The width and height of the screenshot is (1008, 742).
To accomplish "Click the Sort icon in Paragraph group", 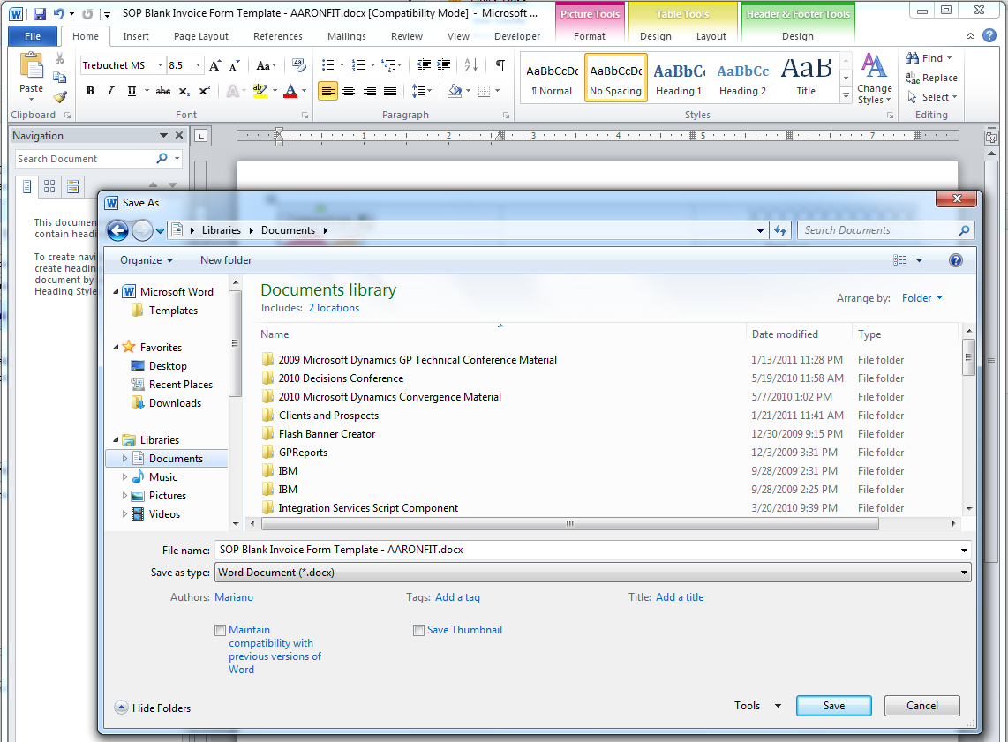I will 470,65.
